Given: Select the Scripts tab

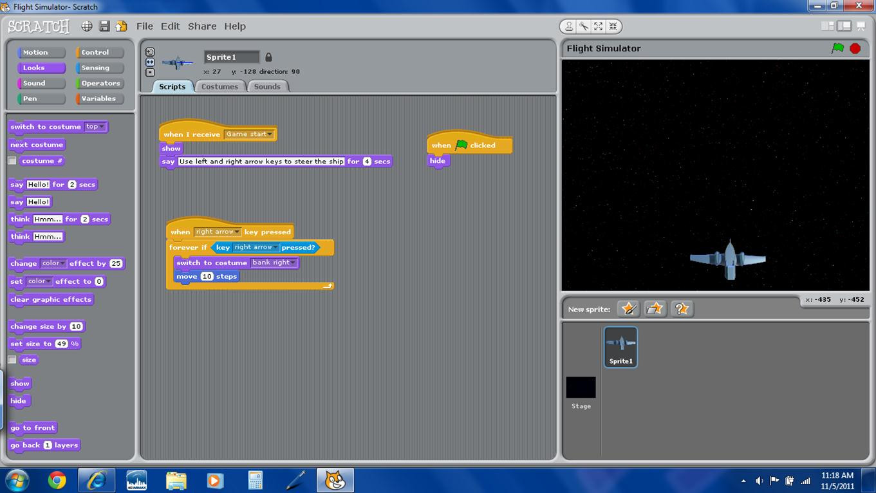Looking at the screenshot, I should (172, 86).
